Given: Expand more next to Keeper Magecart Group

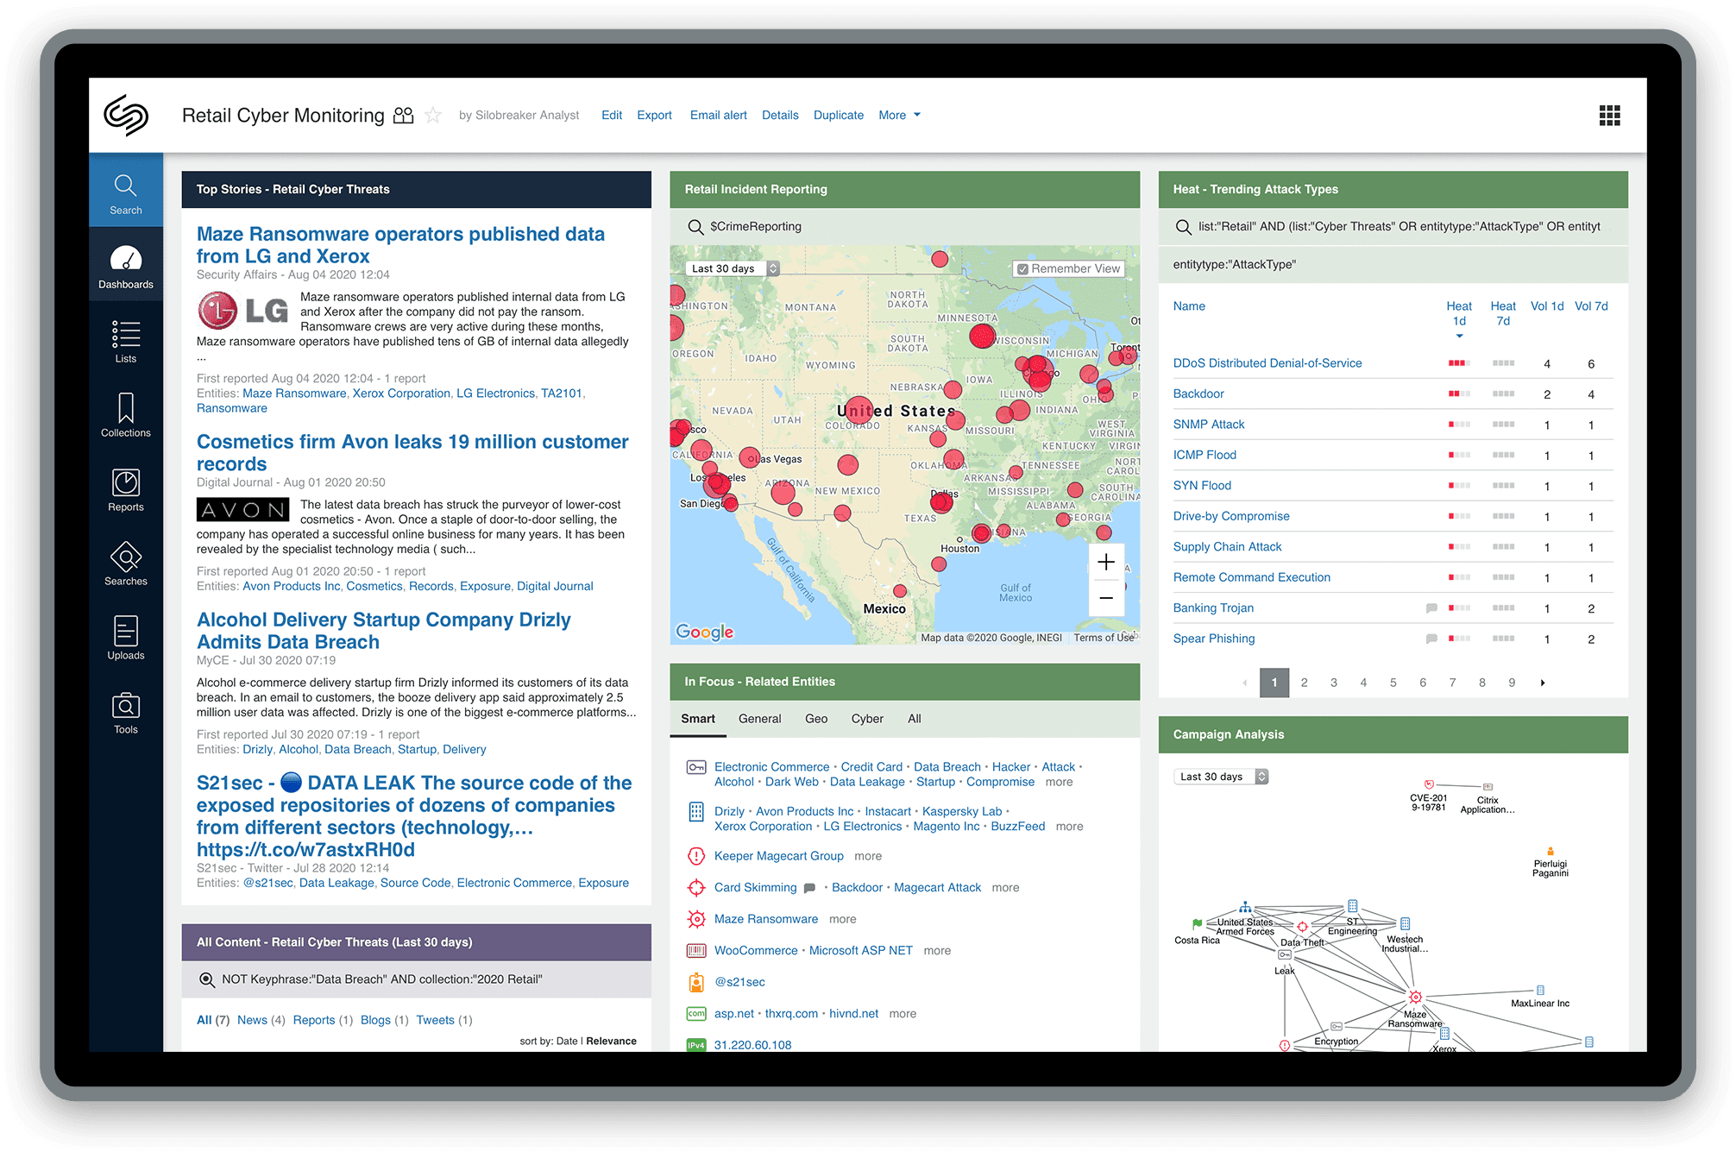Looking at the screenshot, I should [x=868, y=856].
